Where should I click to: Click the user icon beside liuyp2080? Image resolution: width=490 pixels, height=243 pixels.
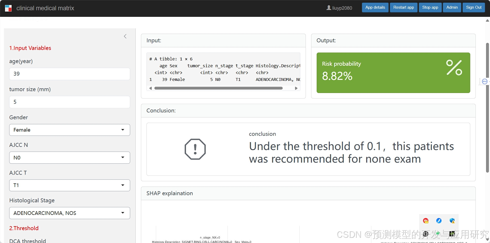click(329, 8)
